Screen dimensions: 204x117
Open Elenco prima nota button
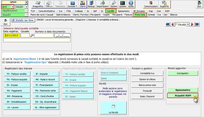(147, 85)
